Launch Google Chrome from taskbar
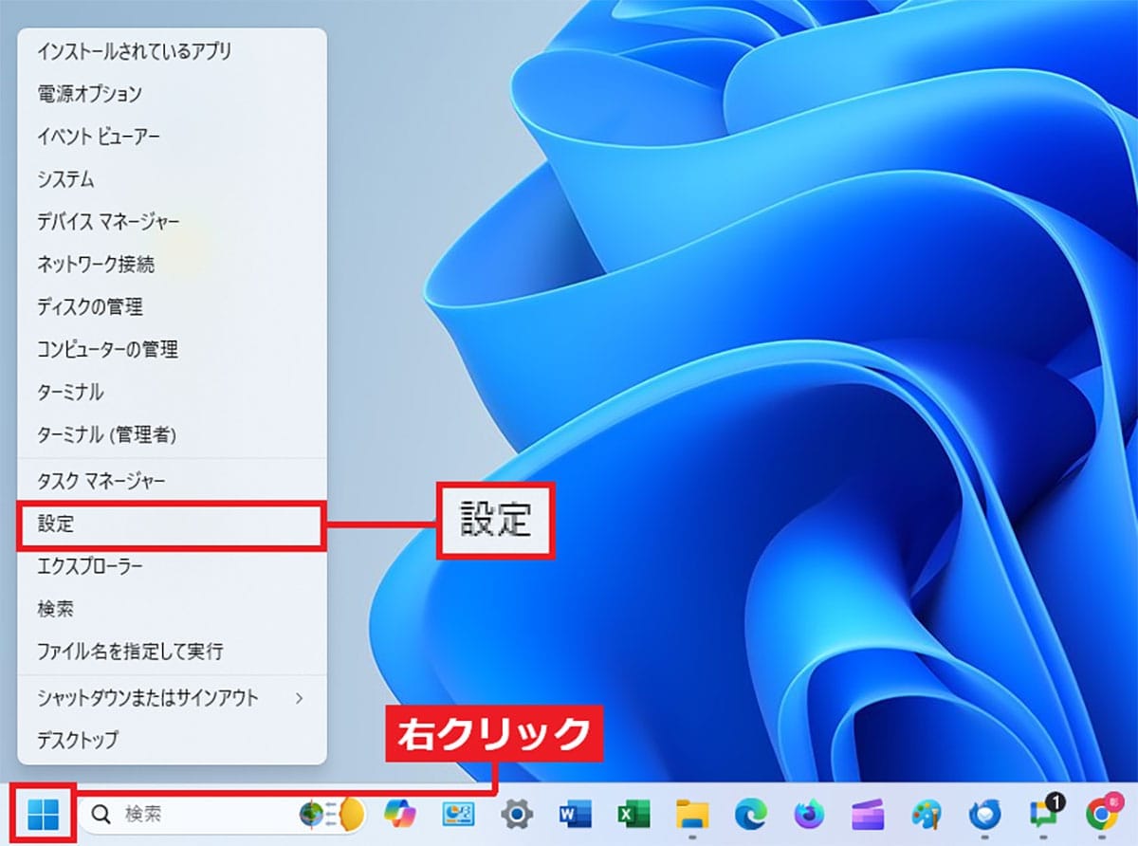1138x846 pixels. click(1102, 812)
